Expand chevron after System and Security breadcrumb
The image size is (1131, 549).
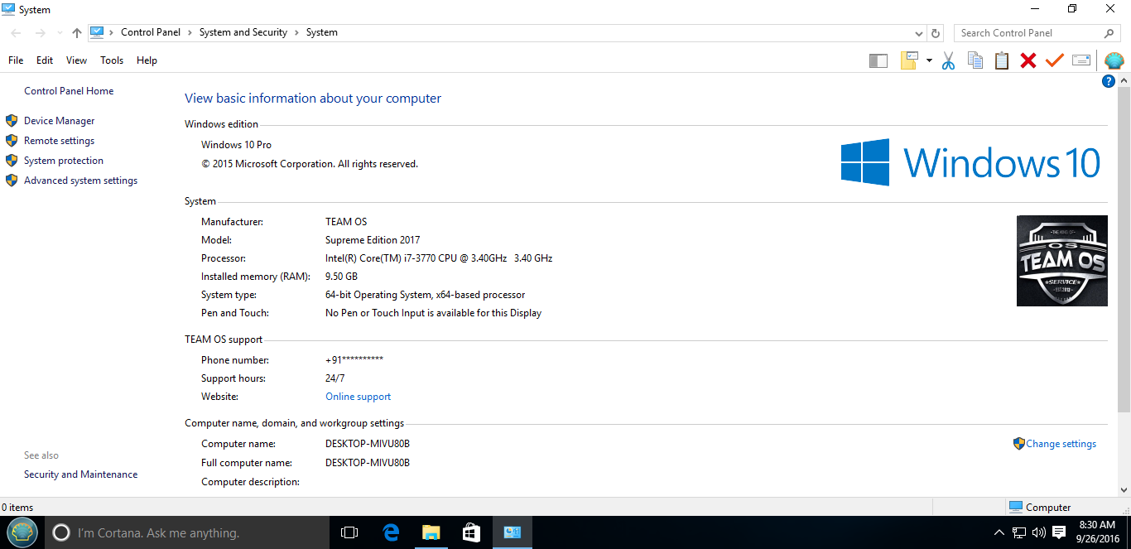point(297,32)
